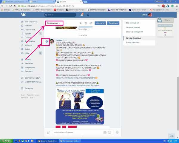Select Непрочитанные filter
The width and height of the screenshot is (179, 143).
pos(133,27)
